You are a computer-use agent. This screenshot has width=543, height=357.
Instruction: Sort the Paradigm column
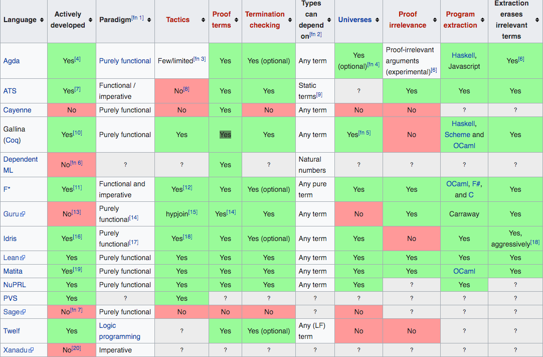tap(148, 20)
